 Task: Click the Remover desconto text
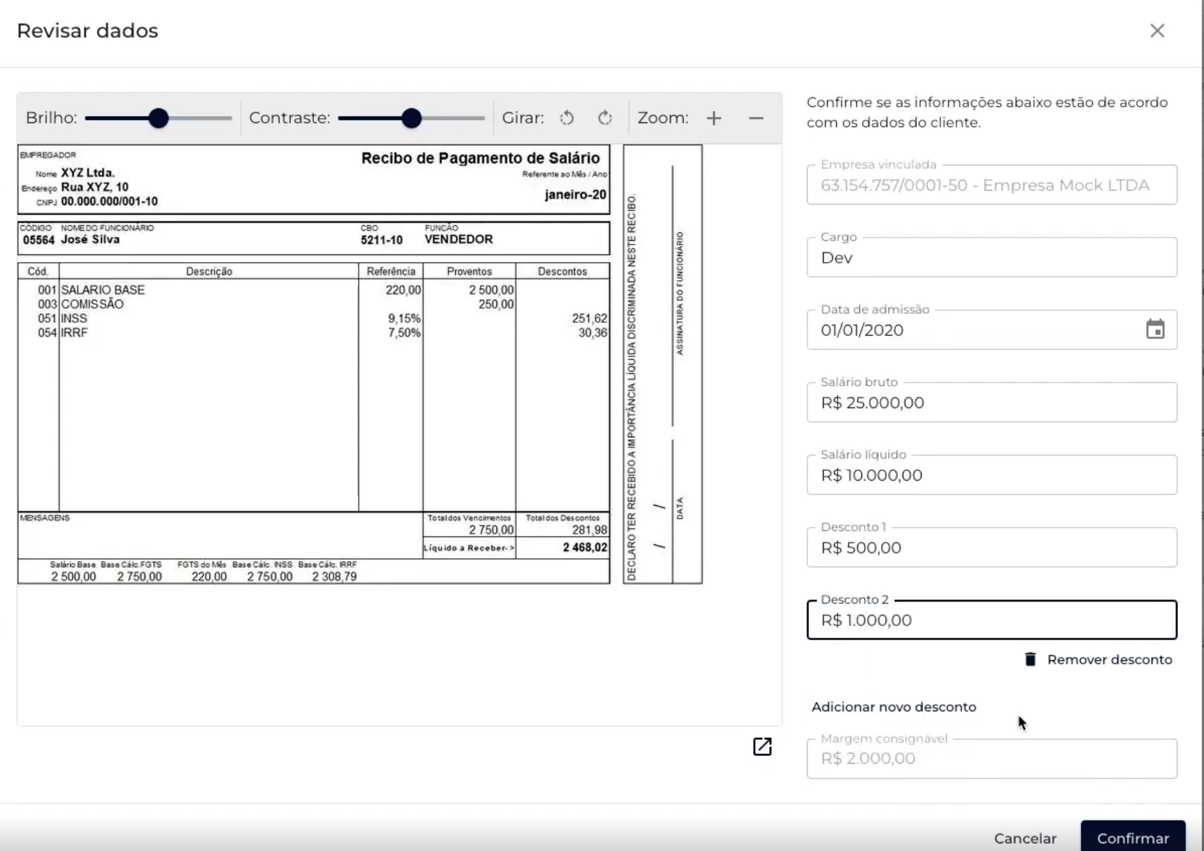(1109, 660)
